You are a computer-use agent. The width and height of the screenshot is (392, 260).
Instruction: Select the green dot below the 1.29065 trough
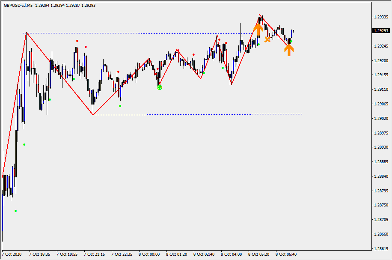120,106
